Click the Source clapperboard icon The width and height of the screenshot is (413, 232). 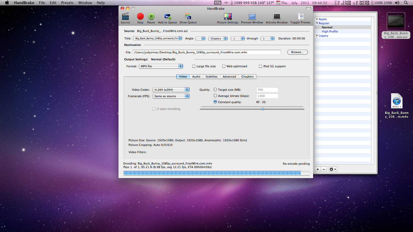tap(125, 16)
